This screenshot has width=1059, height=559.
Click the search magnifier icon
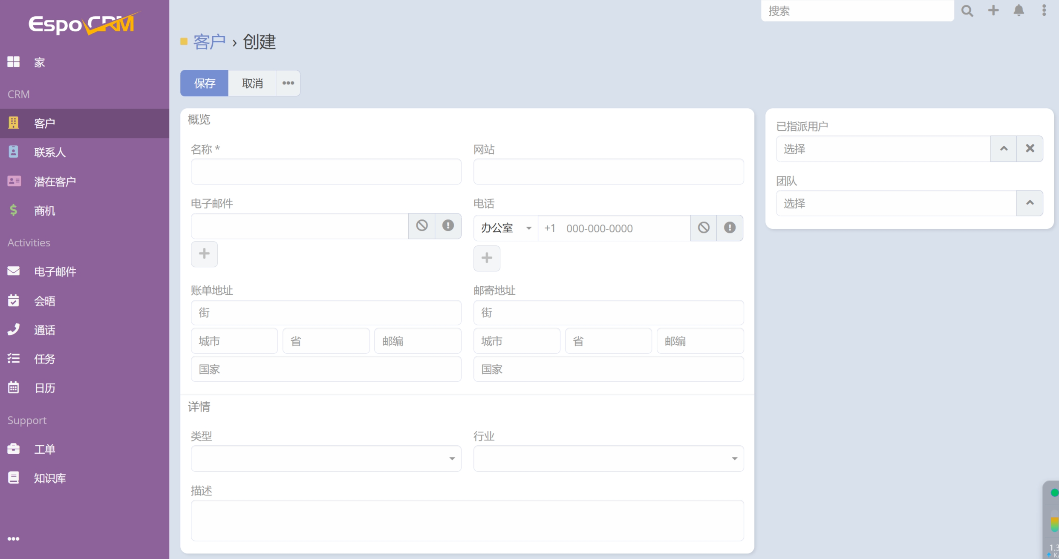[967, 11]
